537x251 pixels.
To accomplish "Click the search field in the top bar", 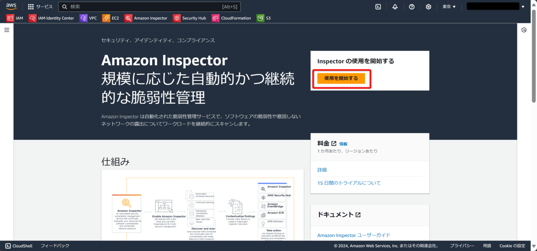I will pyautogui.click(x=149, y=7).
